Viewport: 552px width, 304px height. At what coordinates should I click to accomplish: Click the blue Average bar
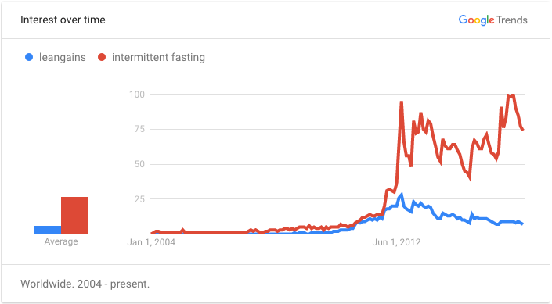pos(48,230)
